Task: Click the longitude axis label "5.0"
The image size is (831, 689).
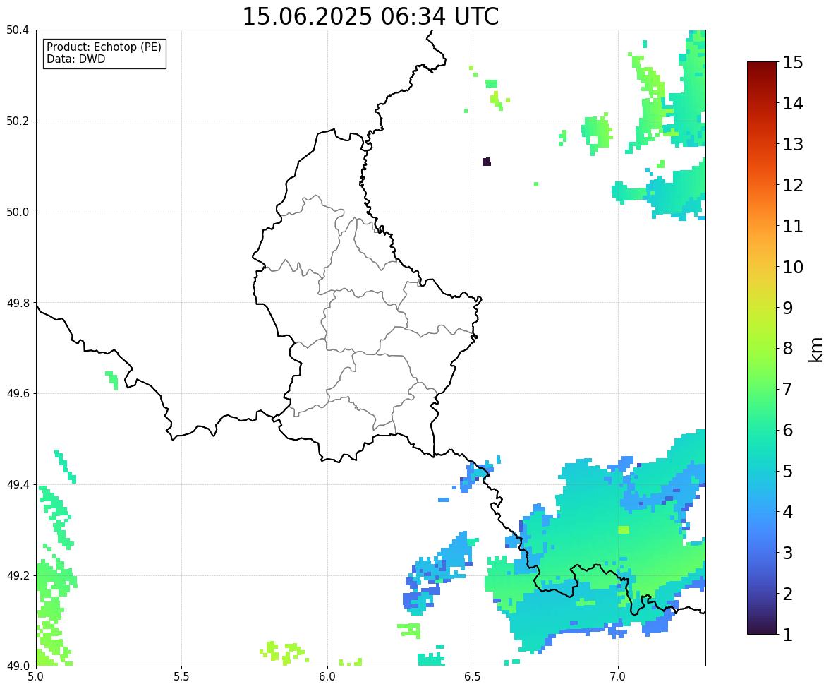Action: tap(36, 677)
